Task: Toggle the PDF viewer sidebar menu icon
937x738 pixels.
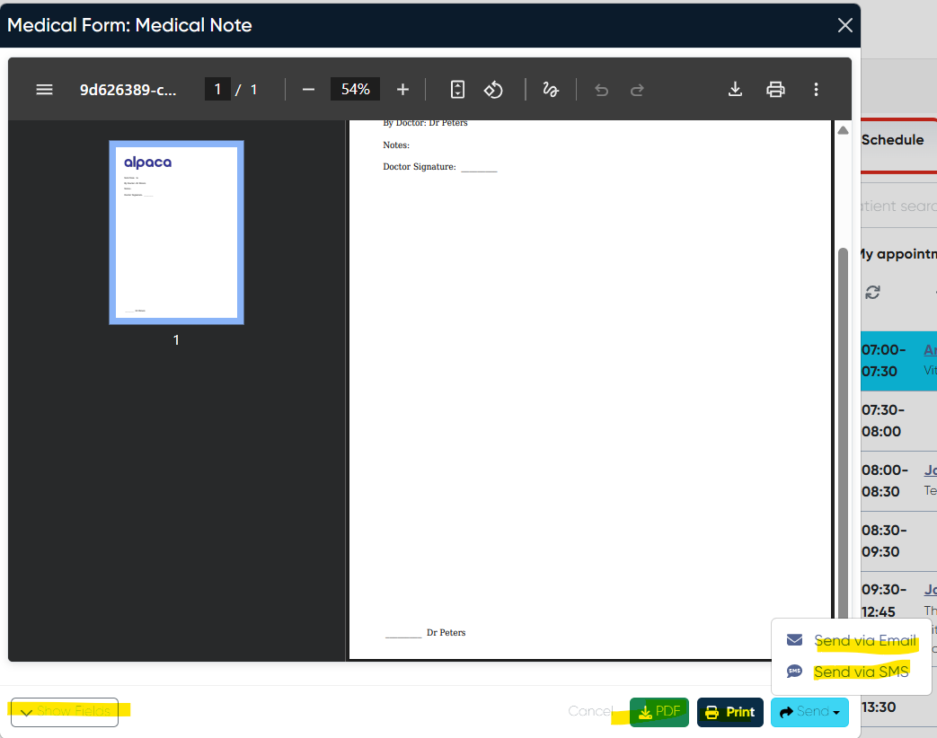Action: [44, 90]
